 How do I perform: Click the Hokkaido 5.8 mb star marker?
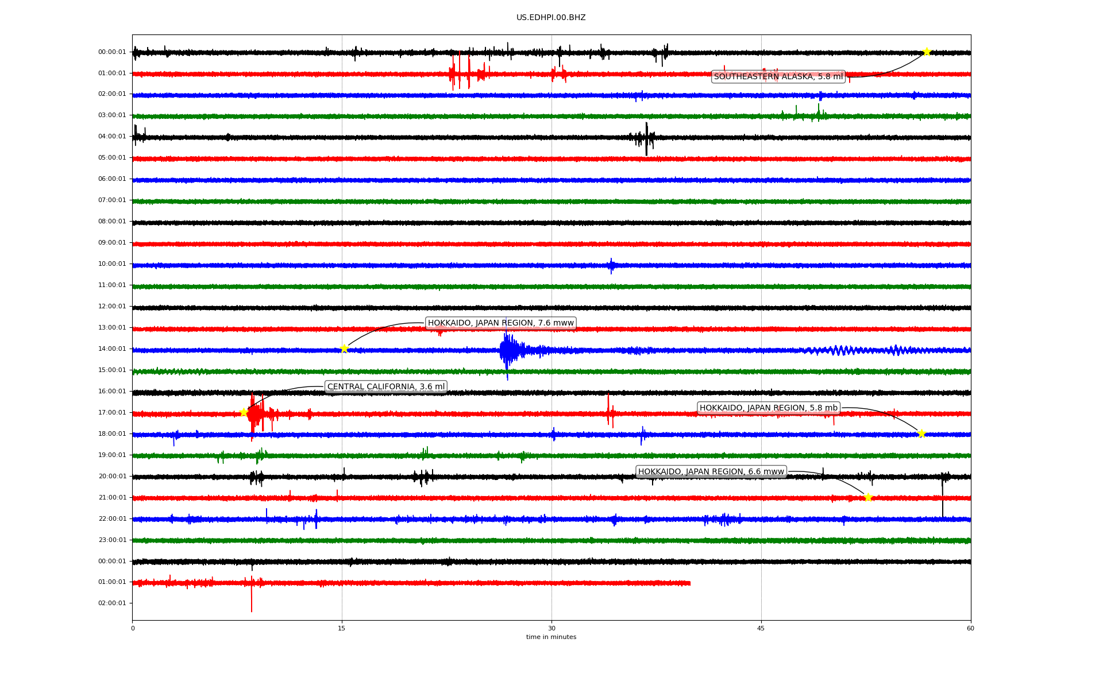pyautogui.click(x=921, y=433)
